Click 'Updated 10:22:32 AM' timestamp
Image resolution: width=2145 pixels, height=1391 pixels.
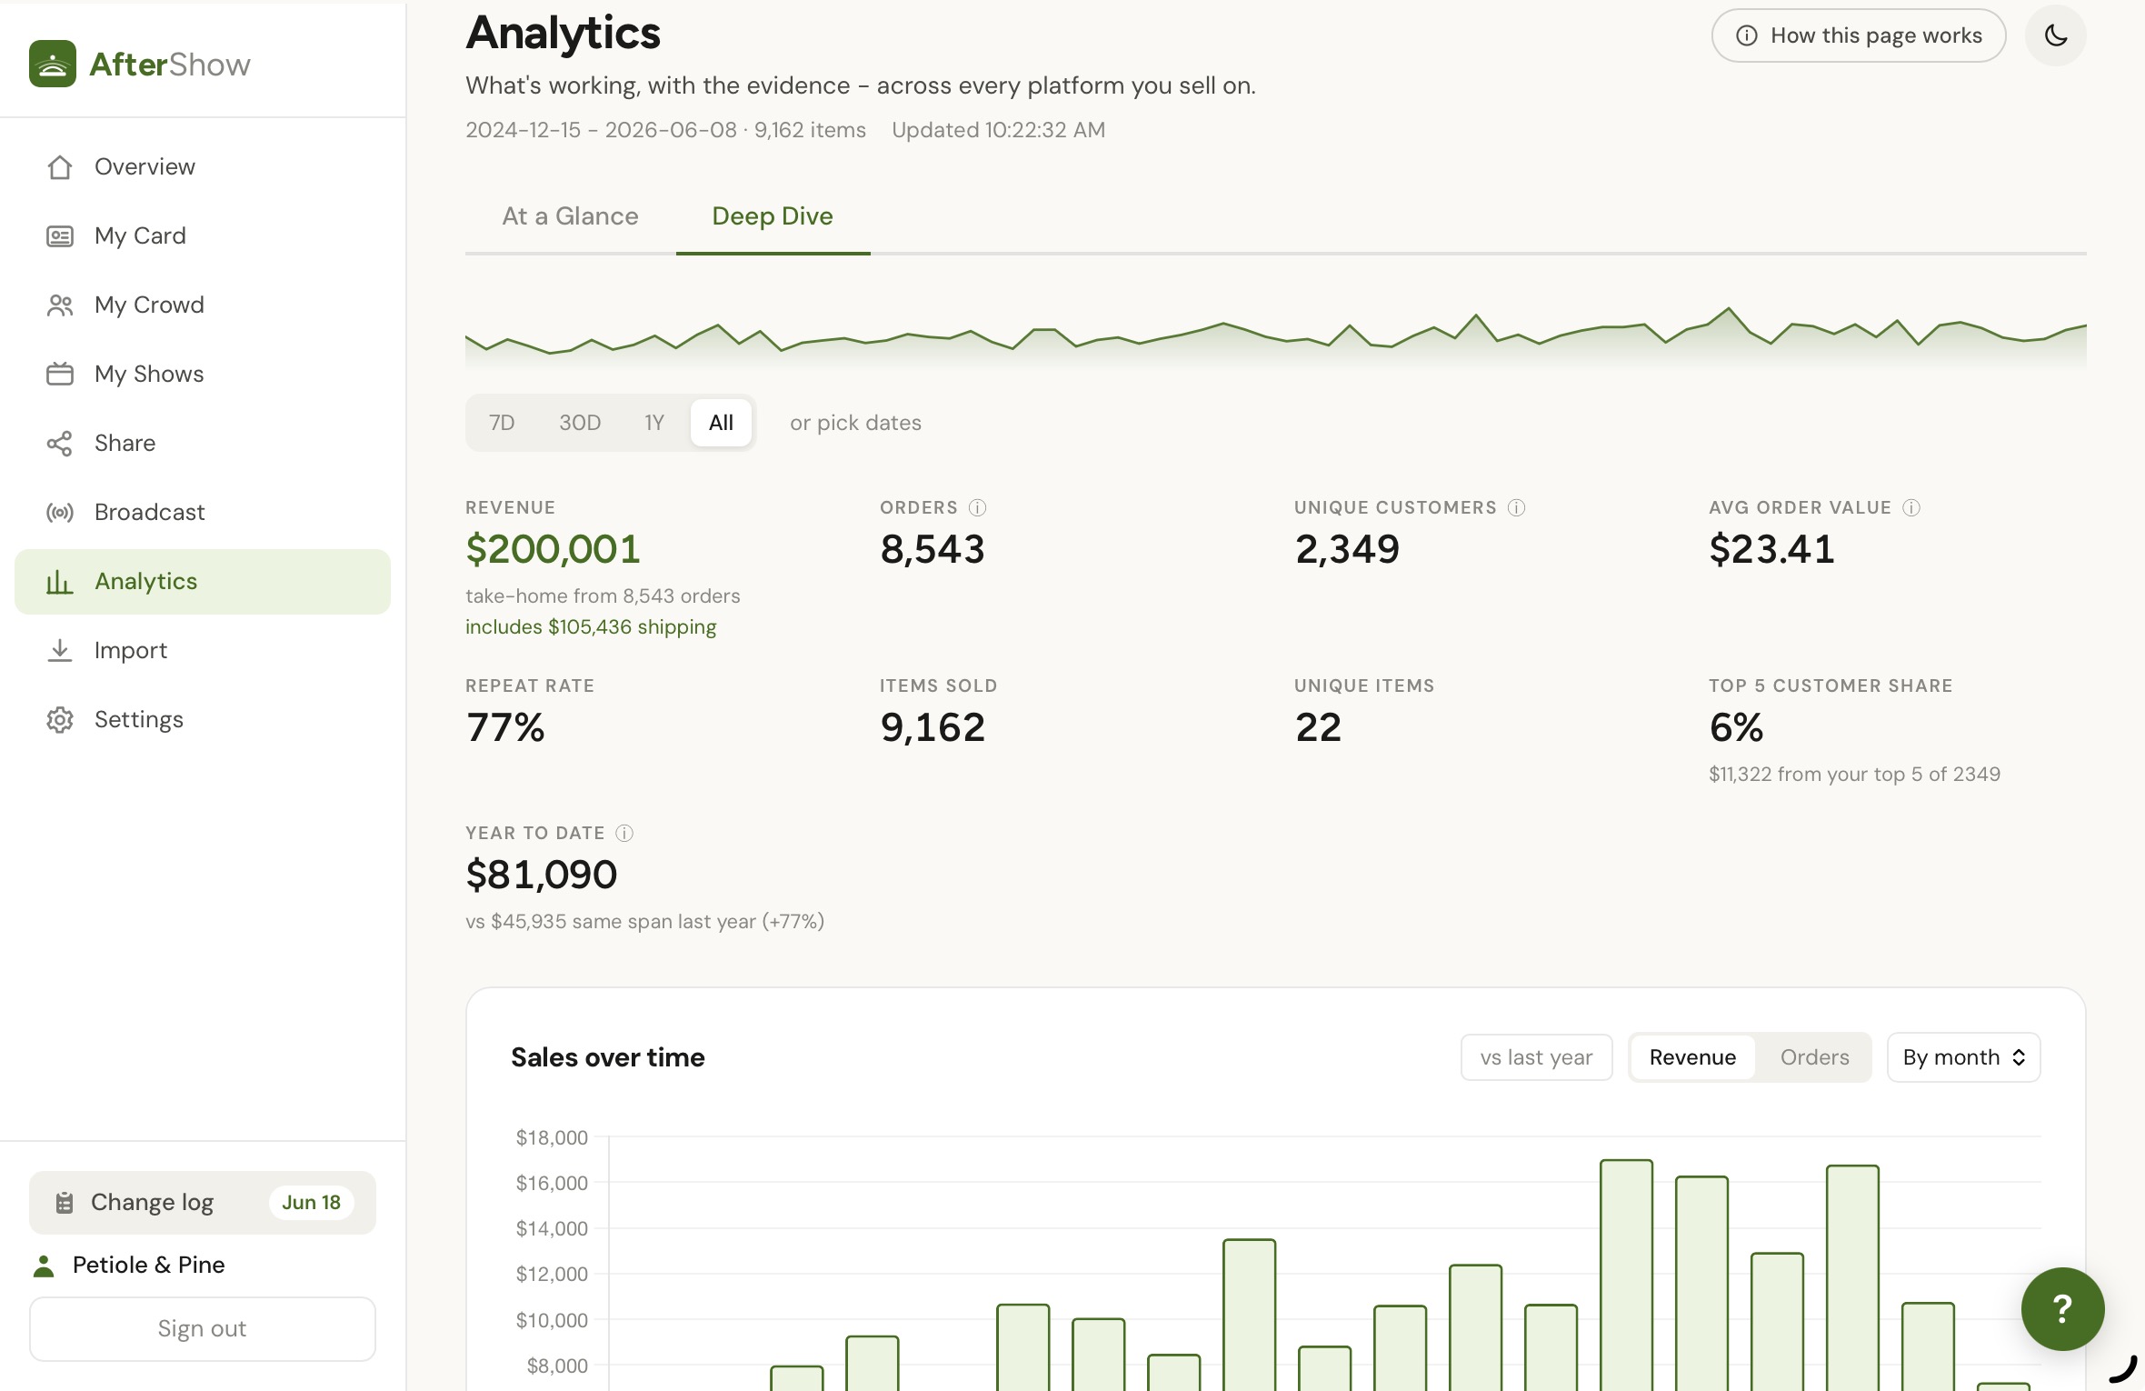pyautogui.click(x=998, y=130)
